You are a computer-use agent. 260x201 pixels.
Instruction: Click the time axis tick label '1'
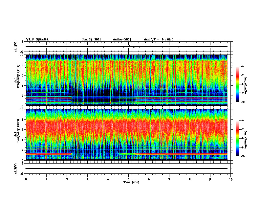coord(46,179)
